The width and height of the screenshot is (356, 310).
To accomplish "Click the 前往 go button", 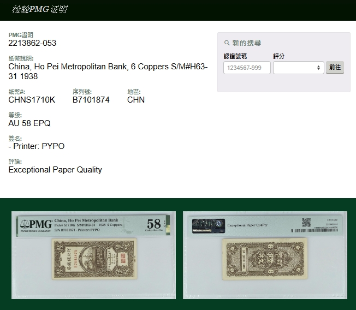I will (x=335, y=67).
